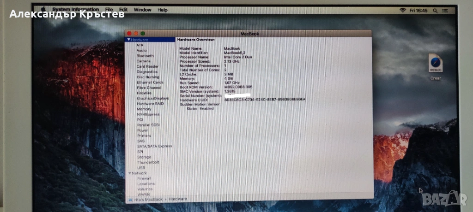
Task: Click the green zoom window button
Action: pyautogui.click(x=143, y=34)
